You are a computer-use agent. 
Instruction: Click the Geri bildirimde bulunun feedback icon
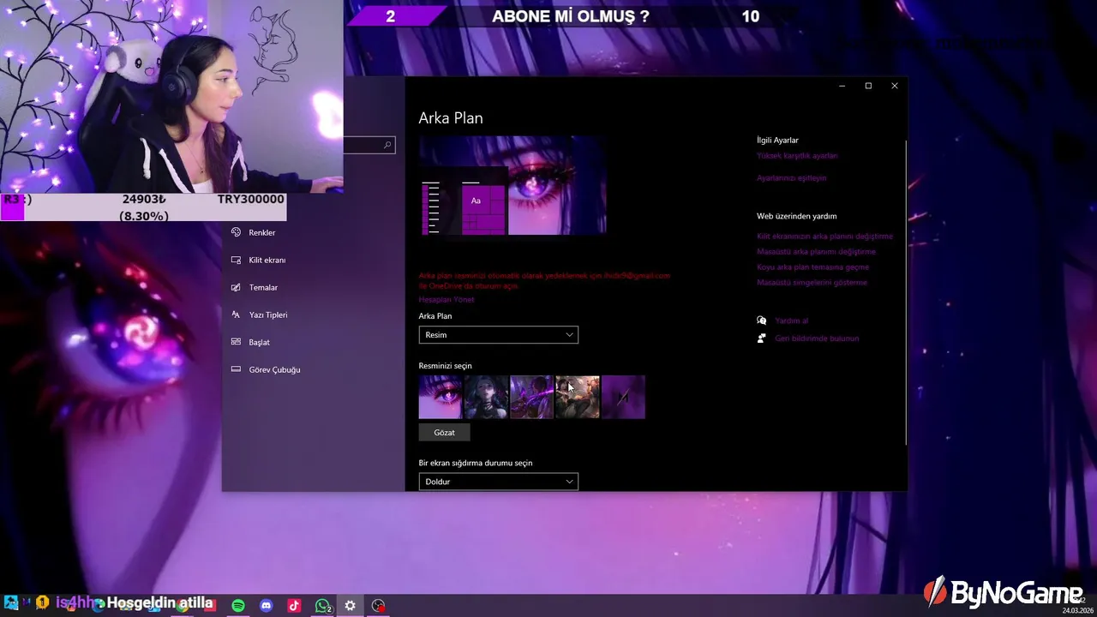click(762, 338)
